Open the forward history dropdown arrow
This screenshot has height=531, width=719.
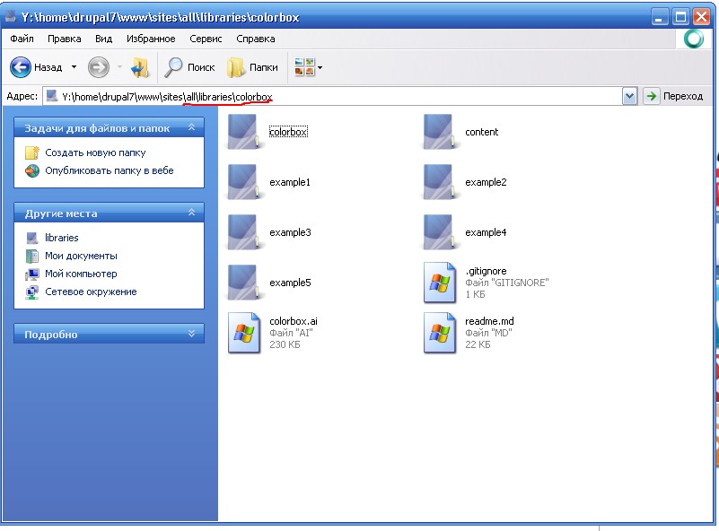pos(119,67)
